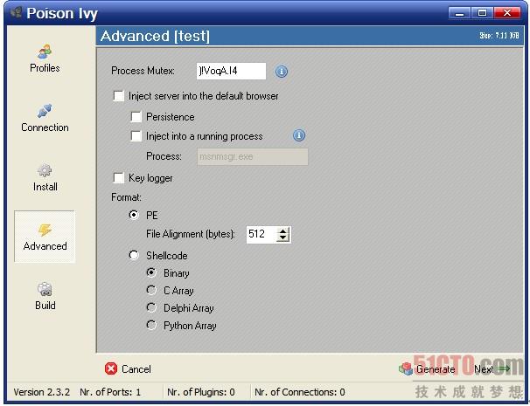This screenshot has height=406, width=530.
Task: Click the Next button
Action: [492, 368]
